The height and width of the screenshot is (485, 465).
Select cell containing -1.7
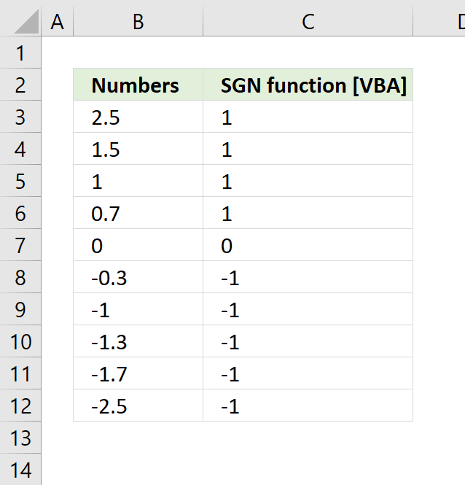138,374
